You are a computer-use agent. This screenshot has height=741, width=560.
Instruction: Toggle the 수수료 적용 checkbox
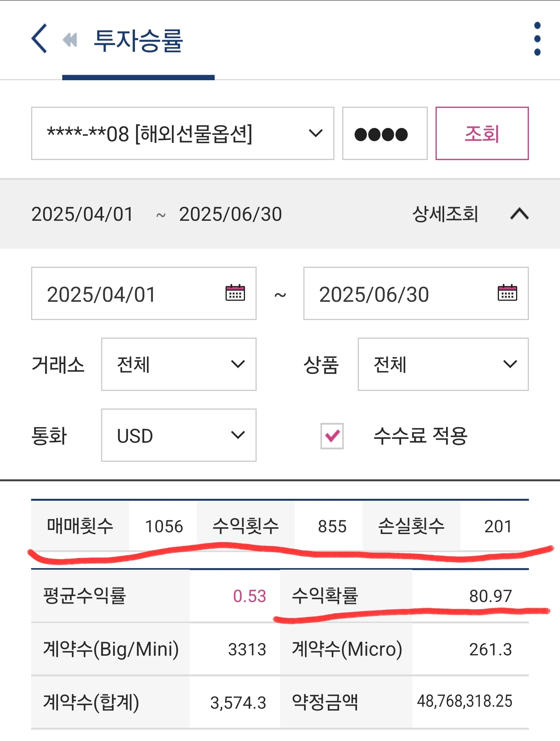pos(332,436)
